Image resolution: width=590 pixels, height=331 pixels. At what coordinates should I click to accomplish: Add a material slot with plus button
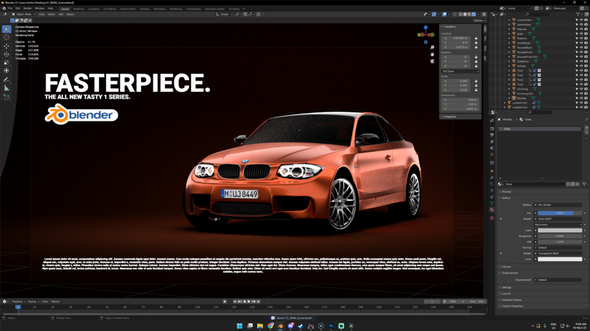(x=586, y=128)
